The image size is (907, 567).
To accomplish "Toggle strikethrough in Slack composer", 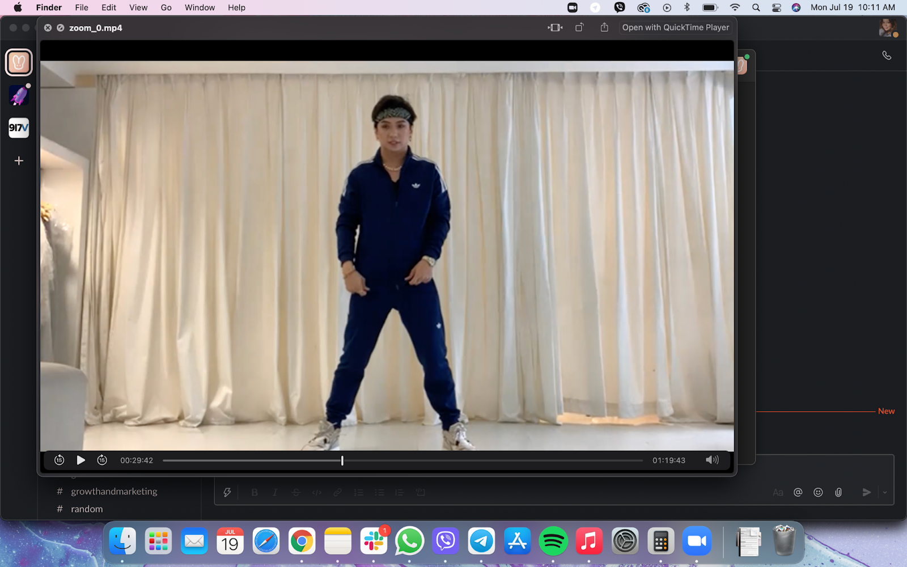I will point(296,492).
